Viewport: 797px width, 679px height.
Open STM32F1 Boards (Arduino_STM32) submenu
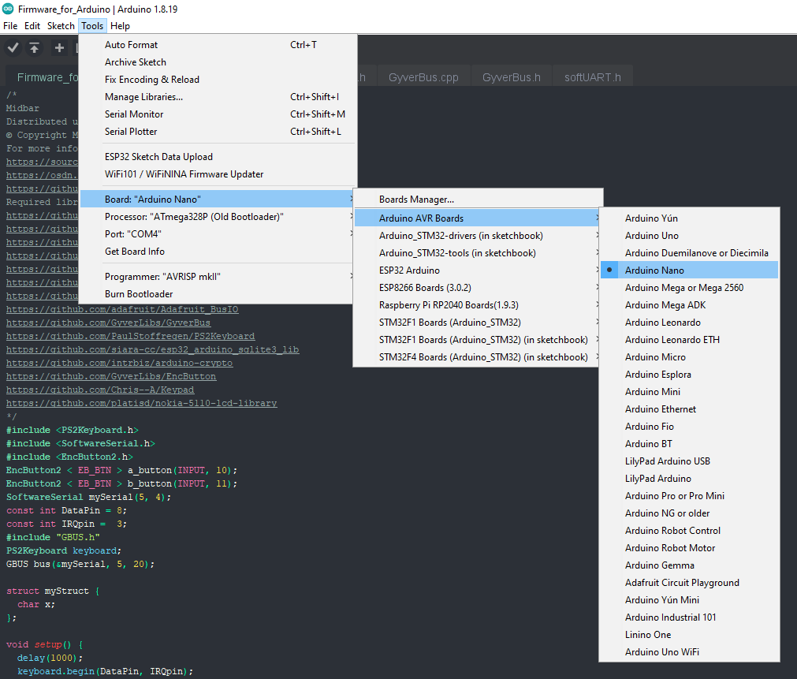point(478,322)
